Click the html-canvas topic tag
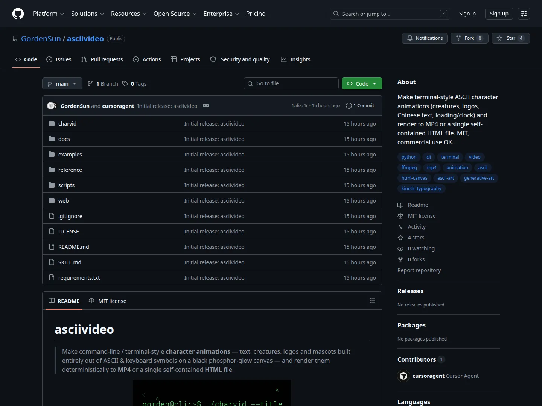This screenshot has height=406, width=542. (414, 178)
